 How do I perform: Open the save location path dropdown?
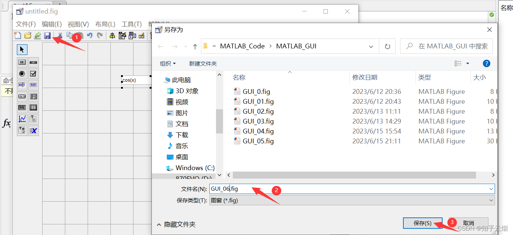[371, 46]
